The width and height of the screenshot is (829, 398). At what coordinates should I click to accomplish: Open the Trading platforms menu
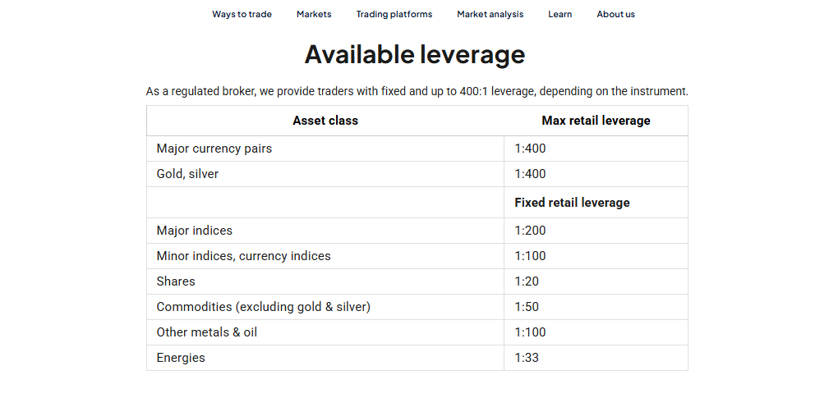(394, 14)
